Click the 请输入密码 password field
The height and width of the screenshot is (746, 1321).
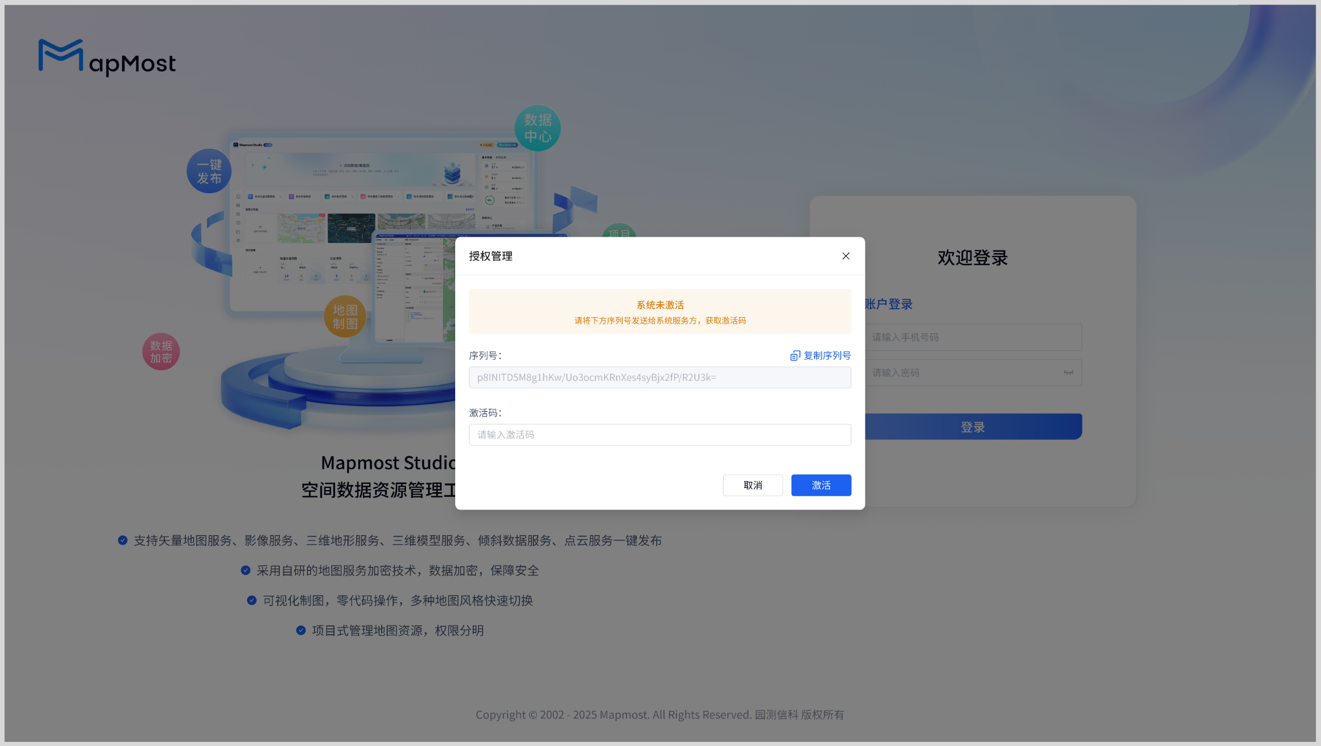(x=959, y=372)
